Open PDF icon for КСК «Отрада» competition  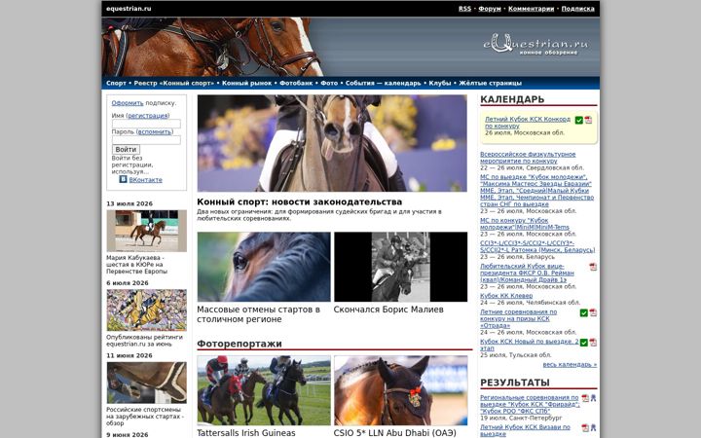coord(593,312)
